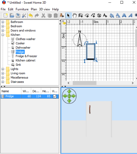Select Fridge & Freezer in catalog

pos(26,56)
